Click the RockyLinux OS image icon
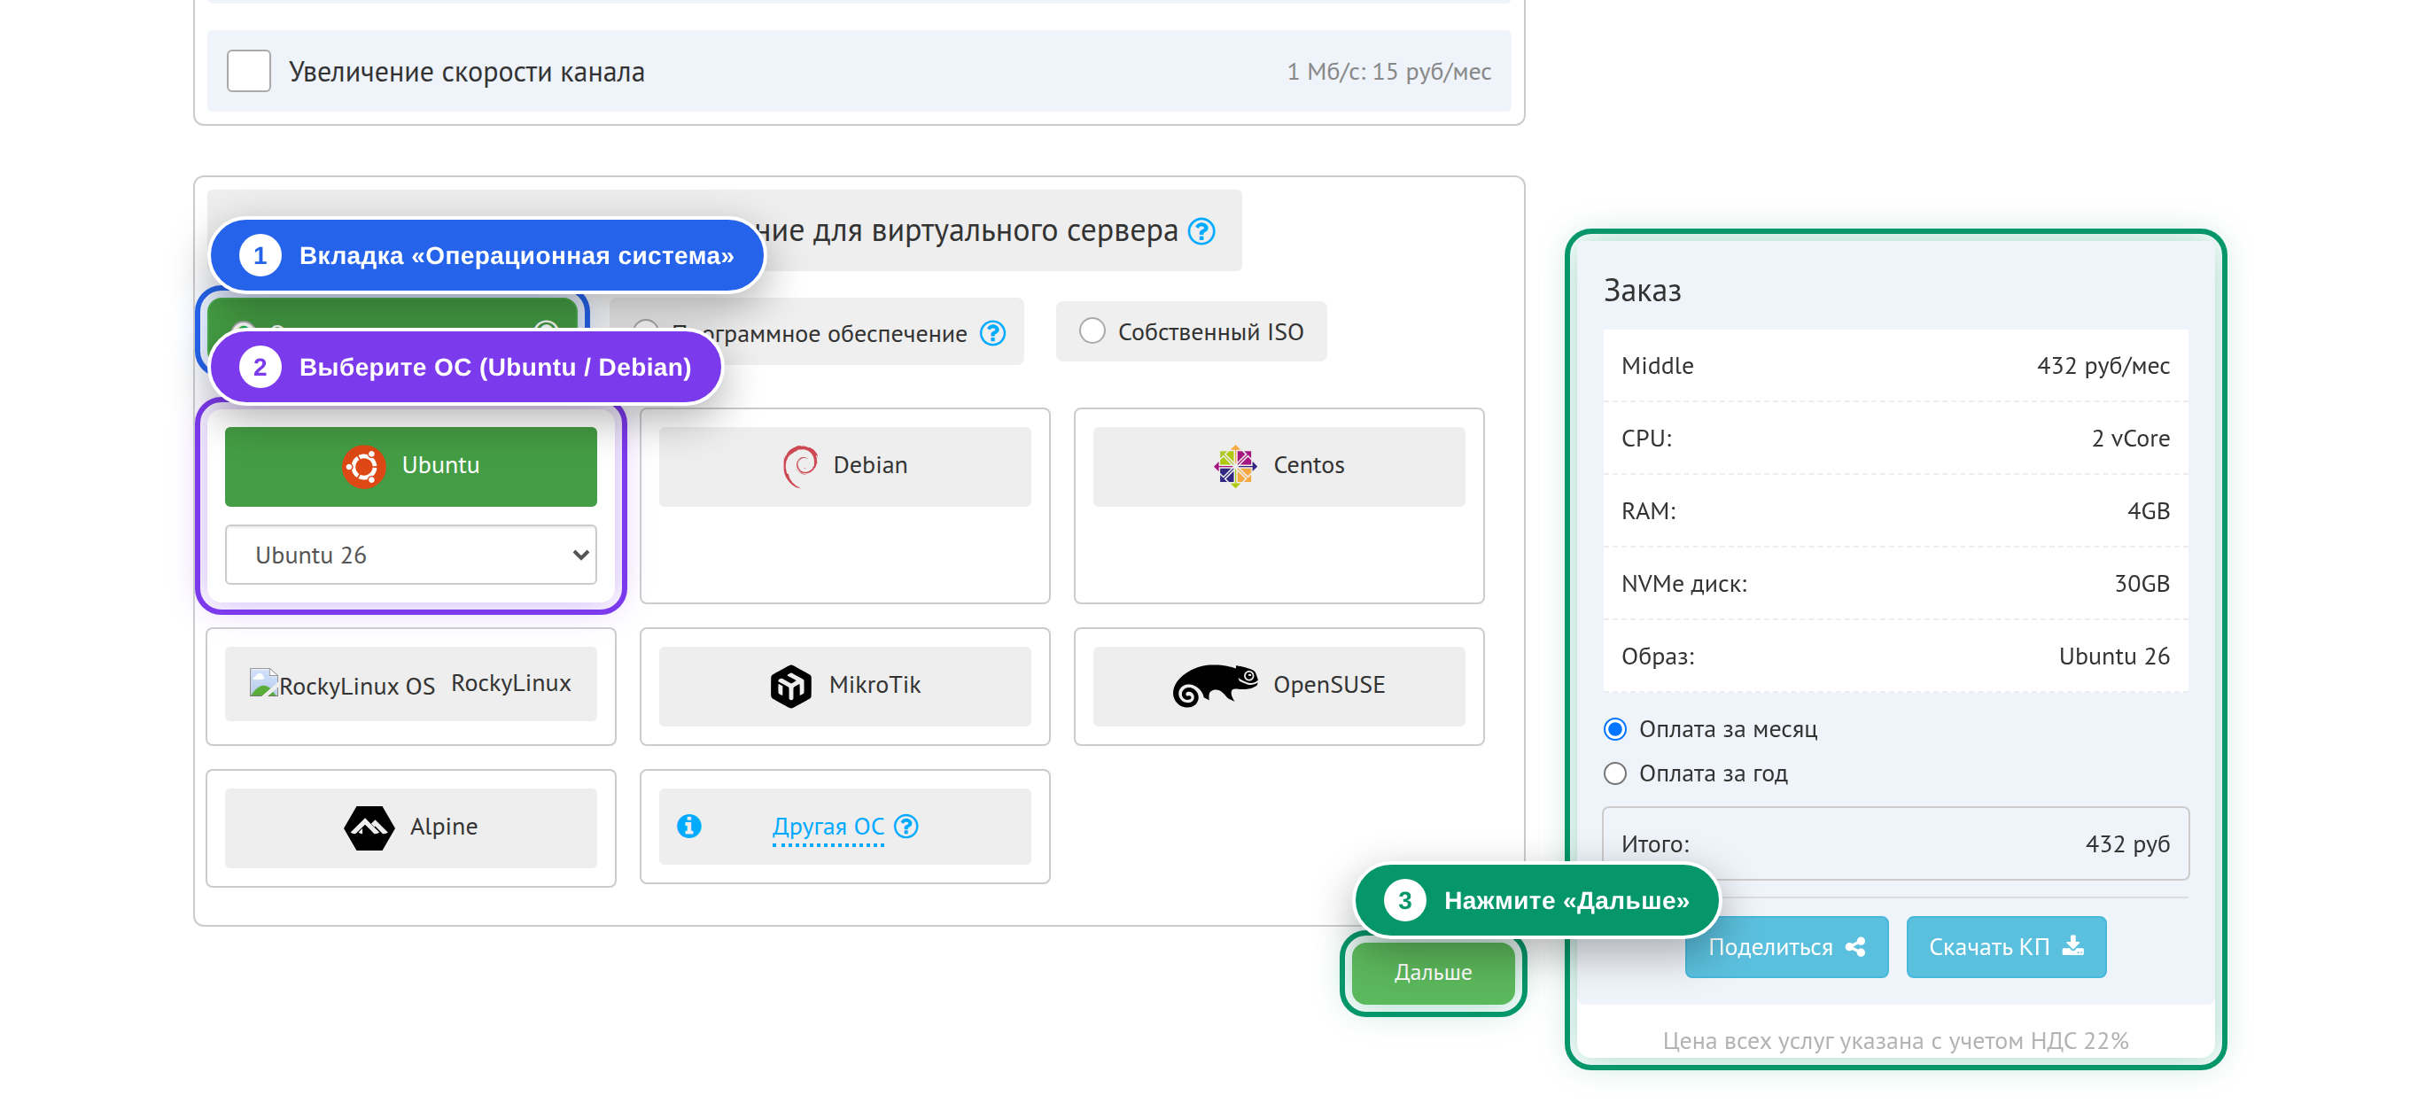The image size is (2410, 1111). (x=263, y=684)
